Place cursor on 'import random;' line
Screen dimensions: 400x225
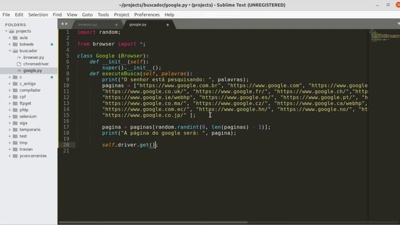click(99, 32)
